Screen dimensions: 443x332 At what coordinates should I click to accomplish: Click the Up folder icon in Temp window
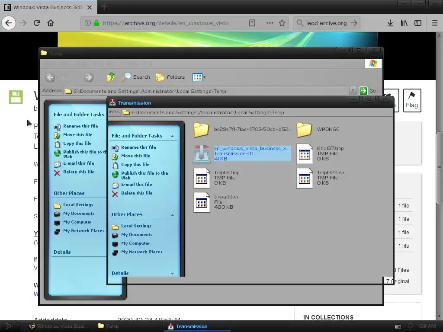click(x=111, y=77)
